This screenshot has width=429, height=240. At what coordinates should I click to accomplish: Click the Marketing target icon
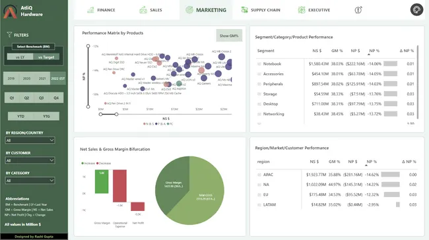point(189,10)
